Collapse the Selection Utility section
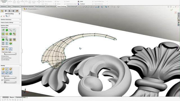The image size is (180, 101). [11, 26]
